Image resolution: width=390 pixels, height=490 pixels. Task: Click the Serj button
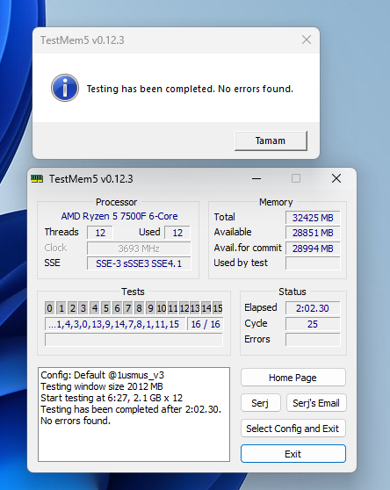pos(260,403)
